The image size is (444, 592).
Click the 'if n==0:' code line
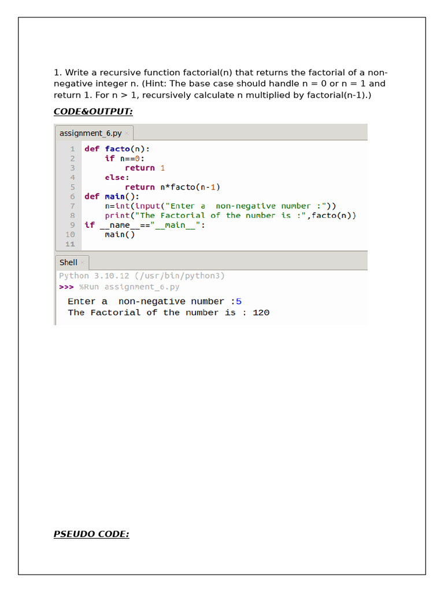(125, 158)
